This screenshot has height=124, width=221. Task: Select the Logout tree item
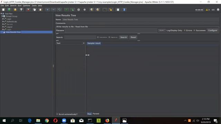(9, 27)
